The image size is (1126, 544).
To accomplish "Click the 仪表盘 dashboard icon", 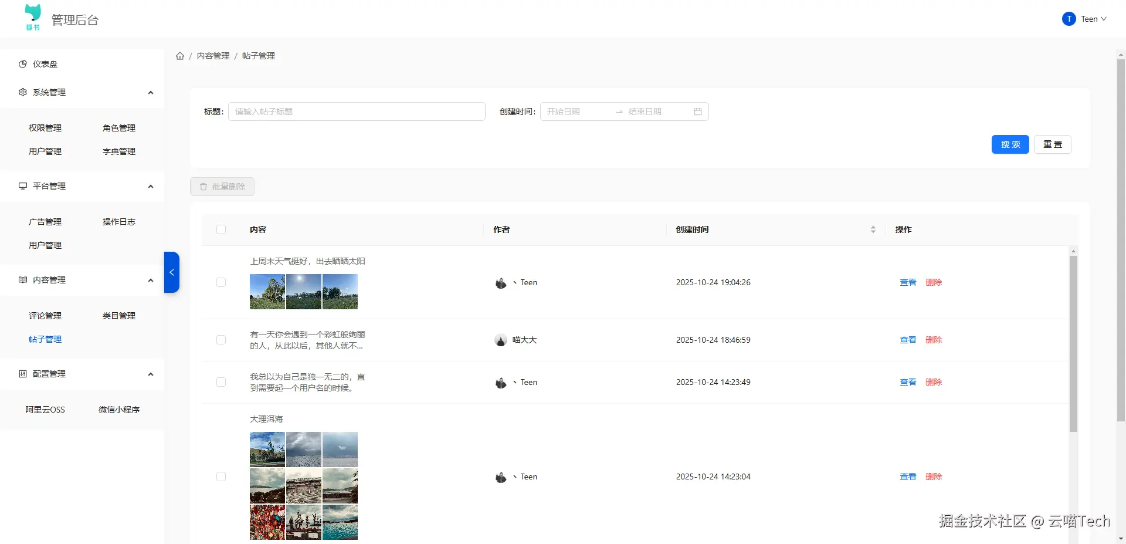I will 23,64.
